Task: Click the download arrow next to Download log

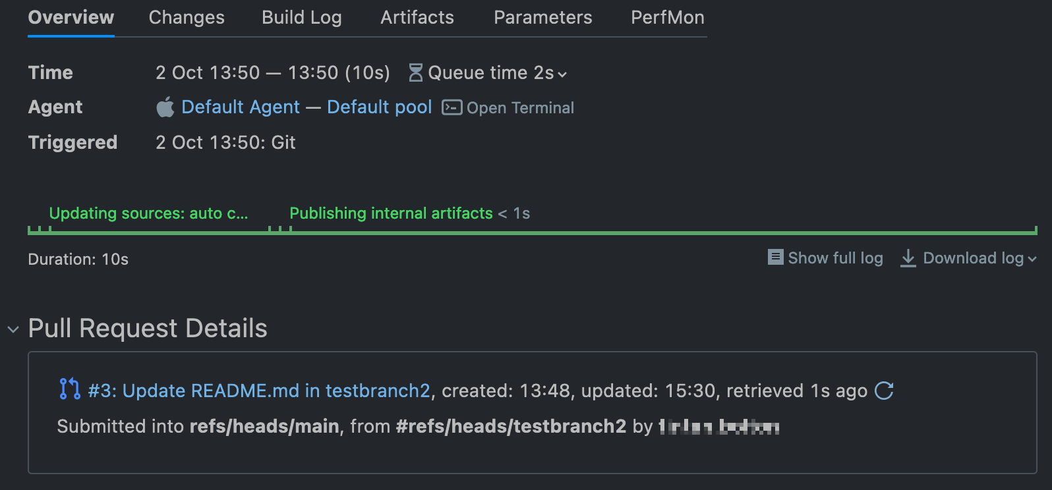Action: [909, 258]
